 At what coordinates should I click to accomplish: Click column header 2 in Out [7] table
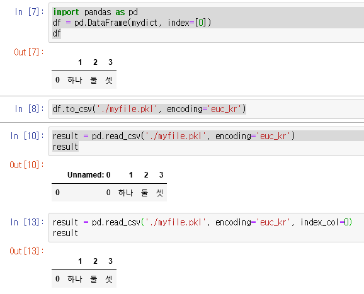point(95,62)
